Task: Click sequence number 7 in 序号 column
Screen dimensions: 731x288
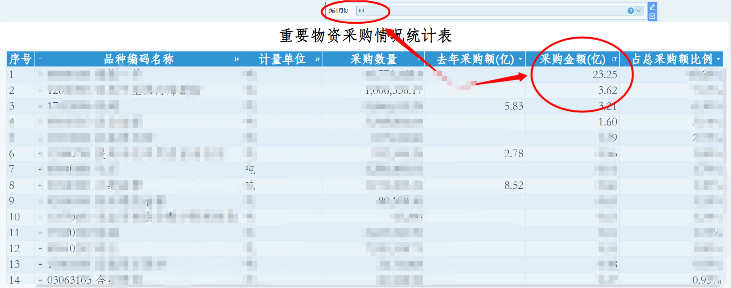Action: pos(11,169)
